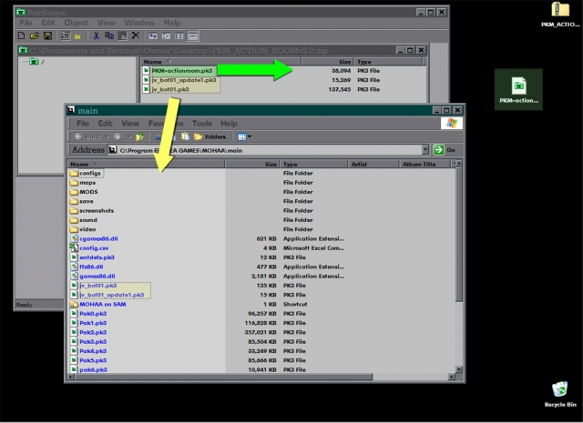The width and height of the screenshot is (583, 423).
Task: Open the Edit menu in main window
Action: tap(106, 124)
